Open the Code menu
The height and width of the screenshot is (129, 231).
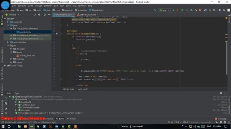coord(30,6)
